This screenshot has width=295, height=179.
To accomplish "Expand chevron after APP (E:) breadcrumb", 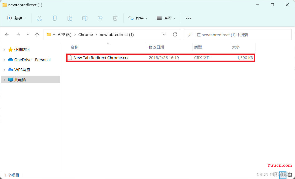I will pyautogui.click(x=75, y=35).
